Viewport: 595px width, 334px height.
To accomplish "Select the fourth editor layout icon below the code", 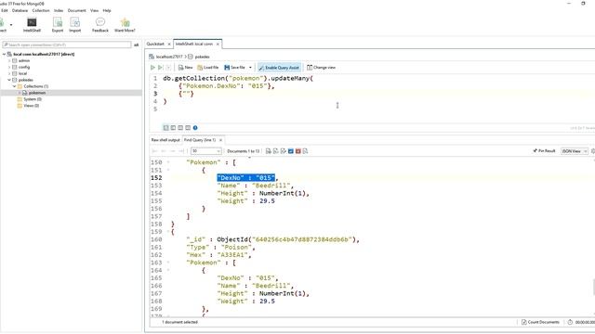I will [188, 128].
